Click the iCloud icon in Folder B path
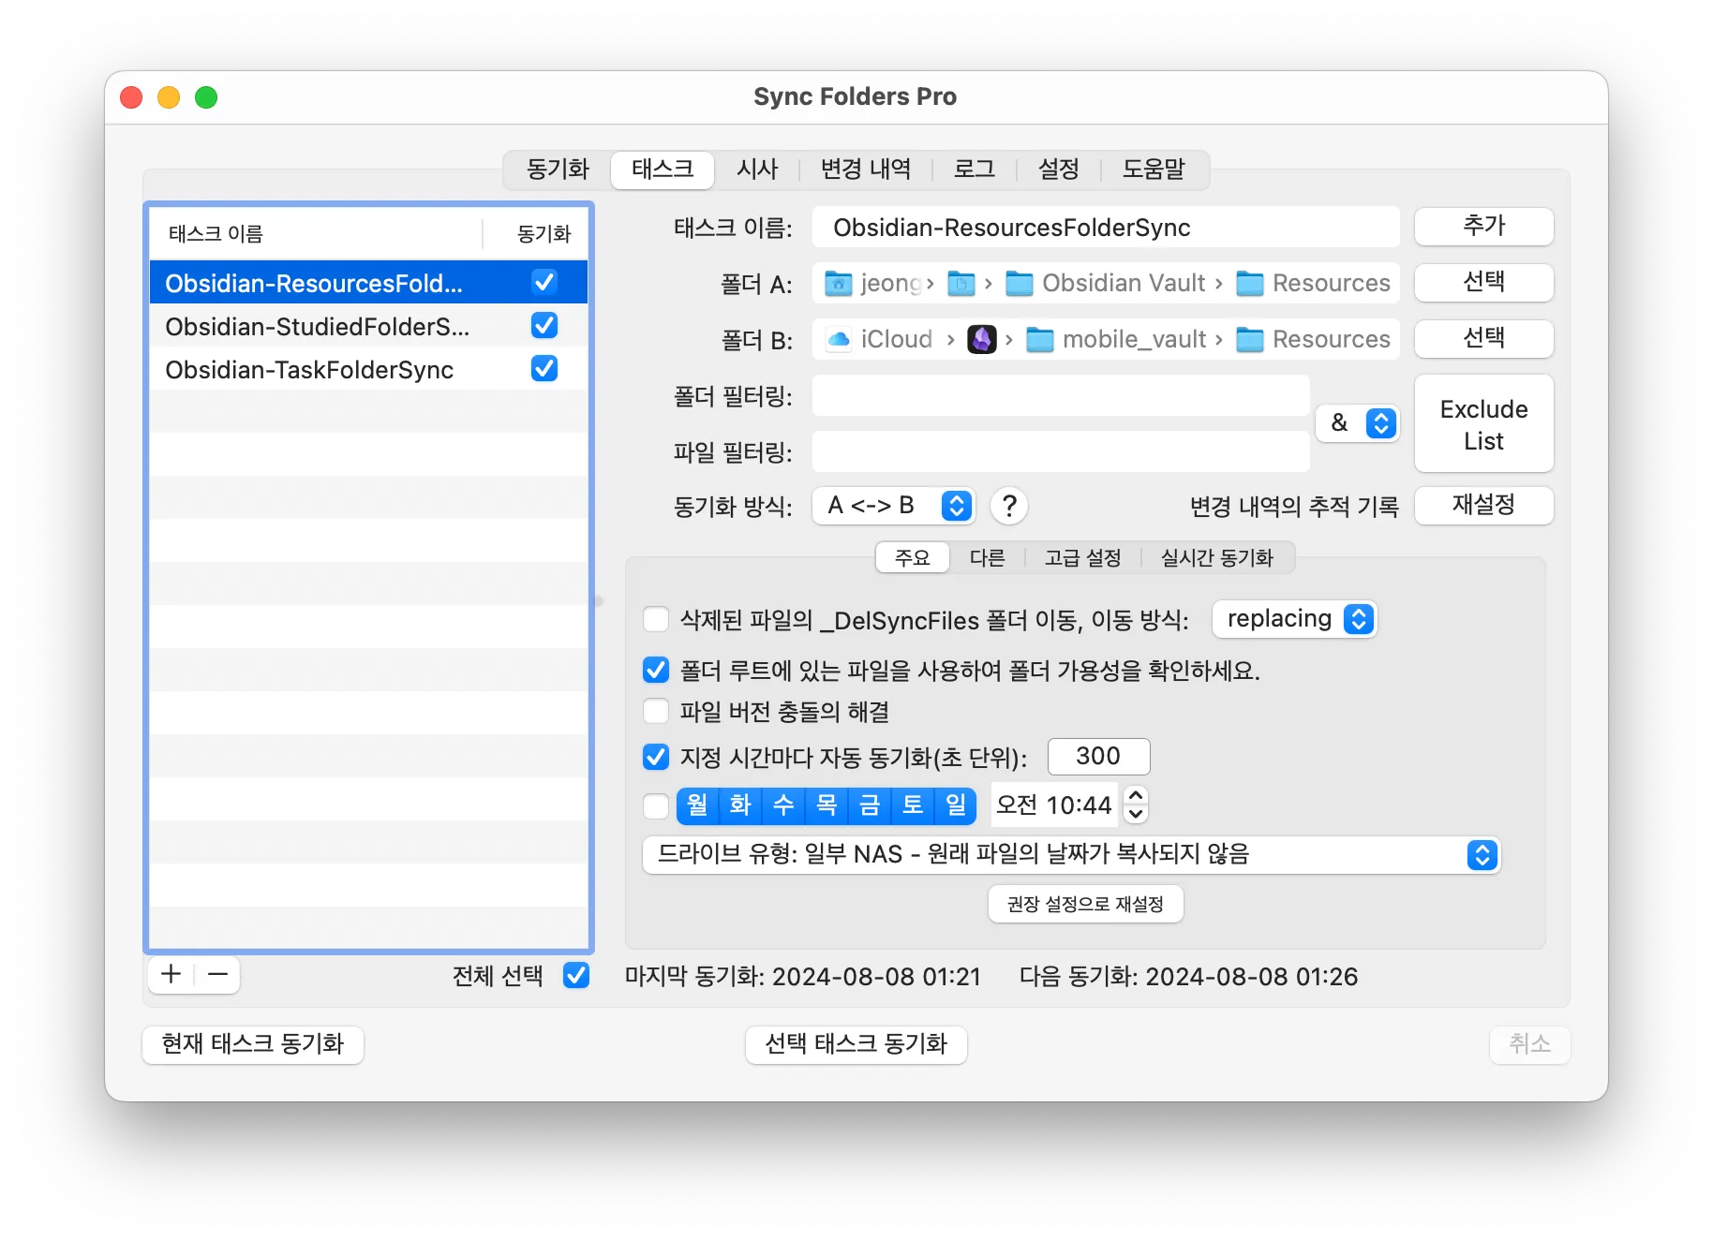Screen dimensions: 1713x1240 click(839, 339)
